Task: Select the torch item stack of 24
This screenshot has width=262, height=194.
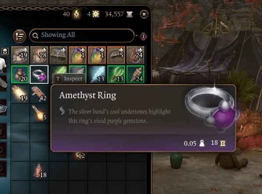Action: 135,74
